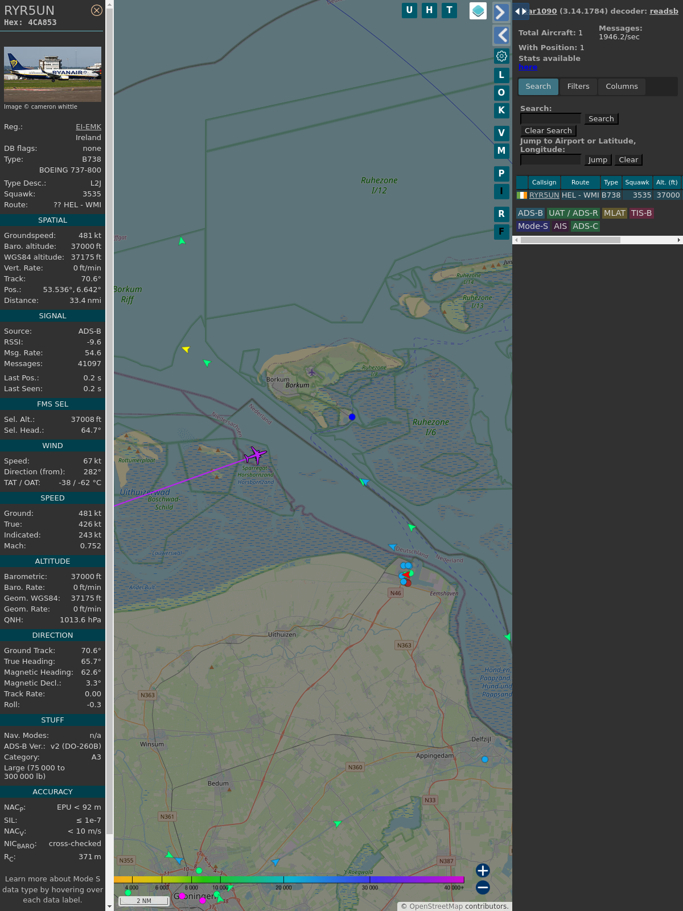Click the panel width toggle arrows icon
683x911 pixels.
(521, 11)
